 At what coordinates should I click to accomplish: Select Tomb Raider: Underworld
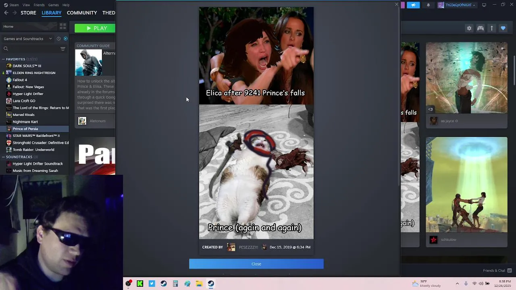(33, 150)
